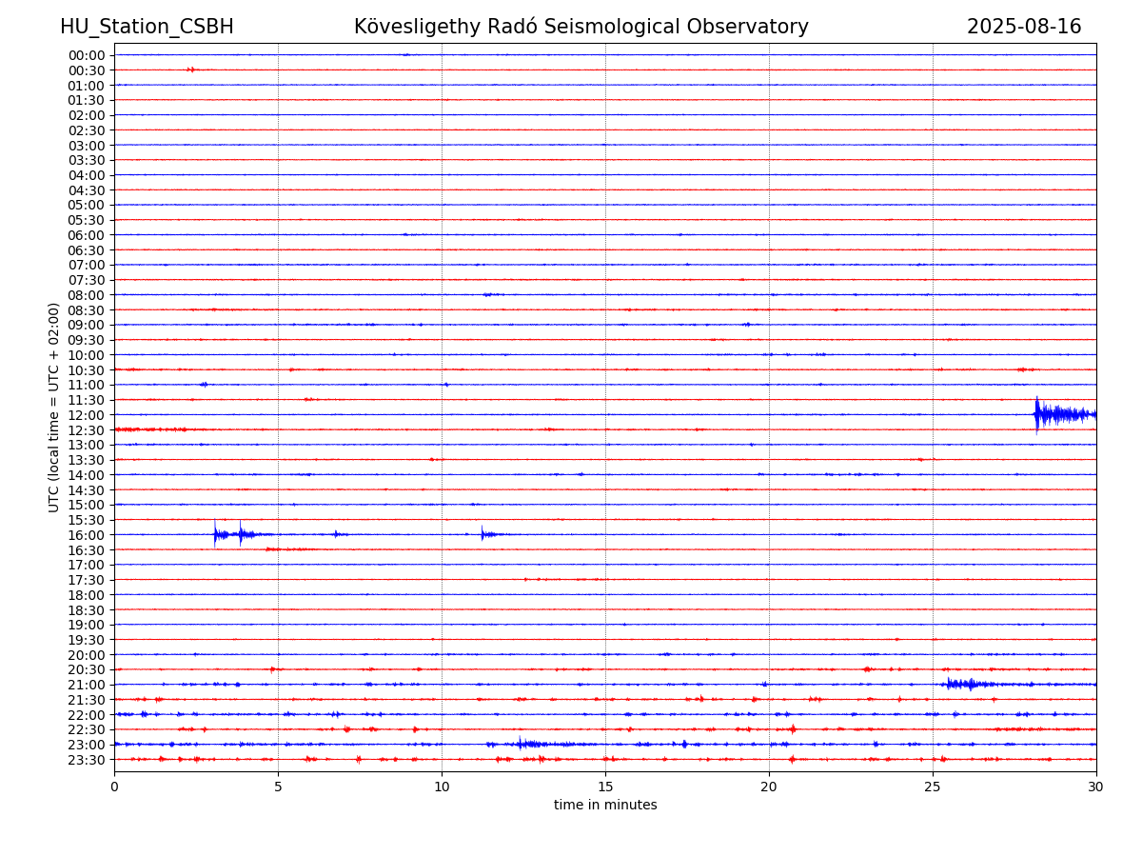Image resolution: width=1142 pixels, height=857 pixels.
Task: Click the 5 minute x-axis tick label
Action: tap(278, 787)
